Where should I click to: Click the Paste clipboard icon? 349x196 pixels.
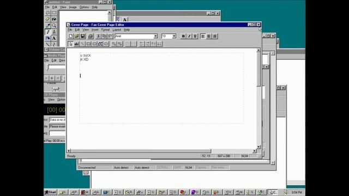[x=110, y=36]
